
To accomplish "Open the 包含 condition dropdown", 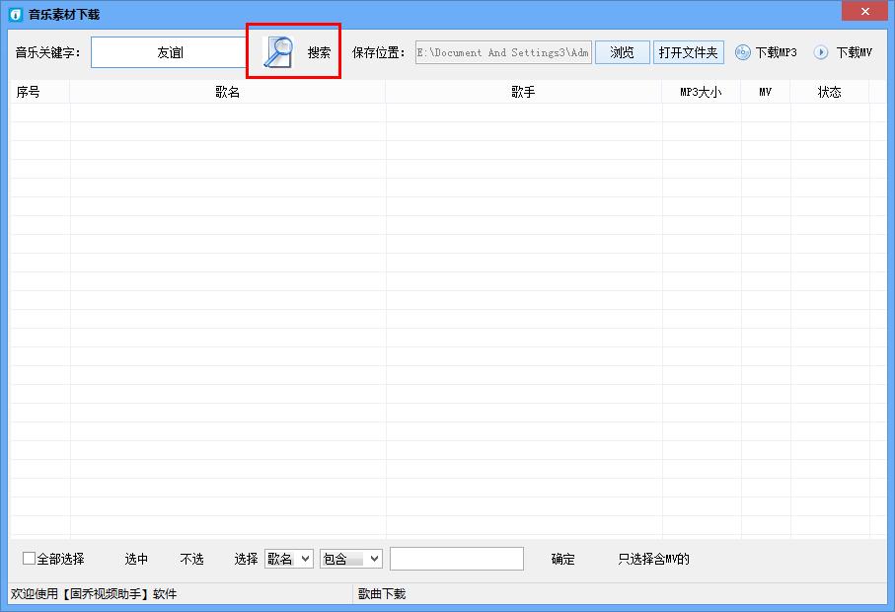I will (350, 559).
